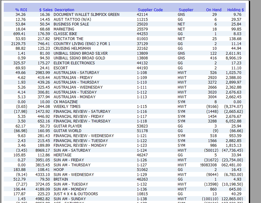Select the 4333.10 sales value

pos(43,174)
